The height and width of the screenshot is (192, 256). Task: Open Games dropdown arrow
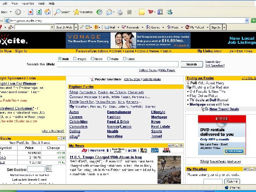coord(163,27)
